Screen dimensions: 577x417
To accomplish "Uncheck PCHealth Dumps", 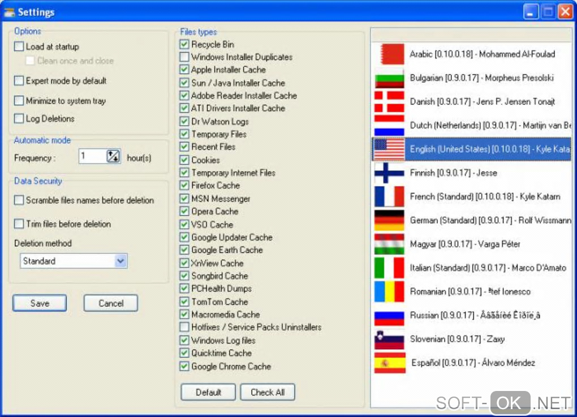I will [184, 289].
